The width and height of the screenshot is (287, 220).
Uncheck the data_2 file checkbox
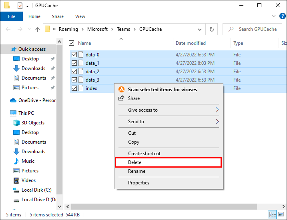click(x=74, y=72)
